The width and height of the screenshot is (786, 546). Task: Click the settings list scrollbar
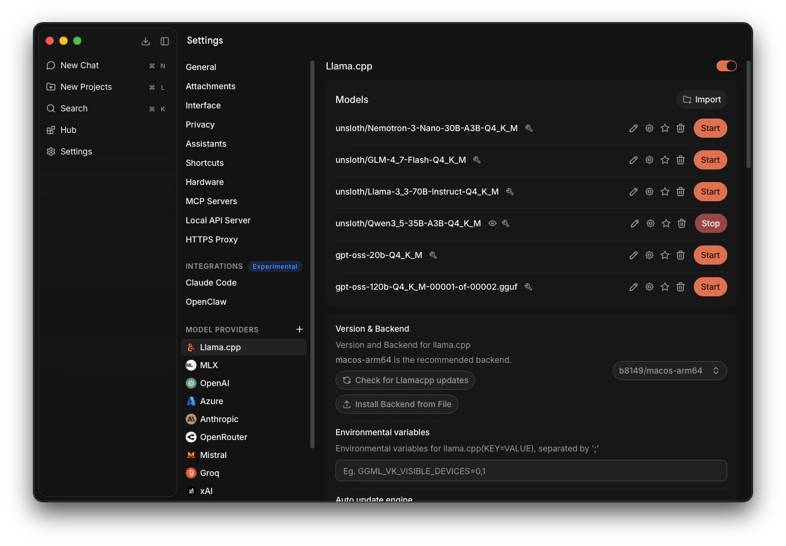312,254
